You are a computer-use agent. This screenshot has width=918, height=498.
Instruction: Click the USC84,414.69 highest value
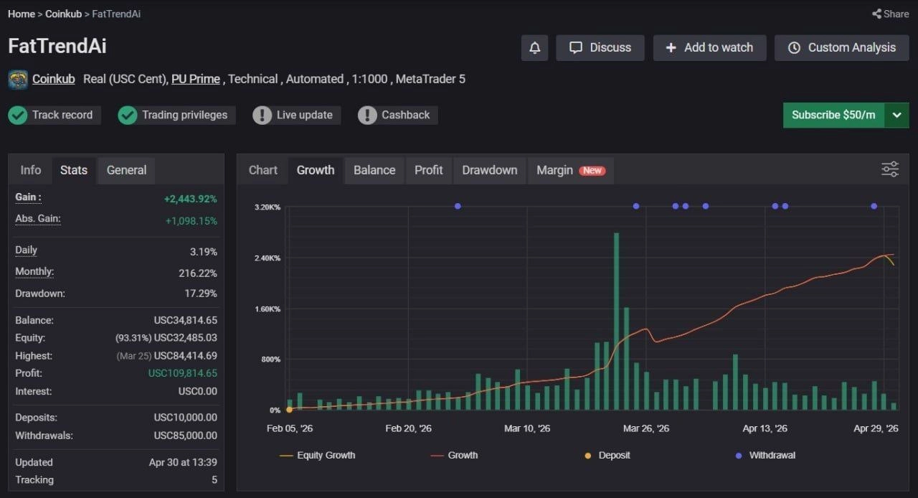click(186, 356)
